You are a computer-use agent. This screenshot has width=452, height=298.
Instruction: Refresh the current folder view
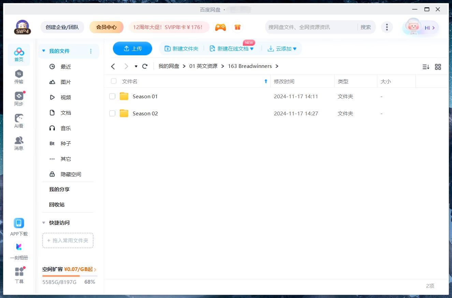point(145,66)
